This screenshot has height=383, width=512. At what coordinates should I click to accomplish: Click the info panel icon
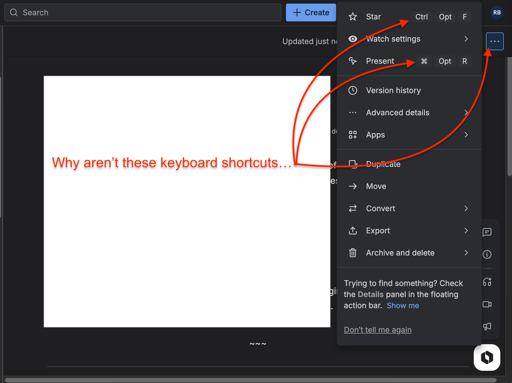click(x=487, y=254)
